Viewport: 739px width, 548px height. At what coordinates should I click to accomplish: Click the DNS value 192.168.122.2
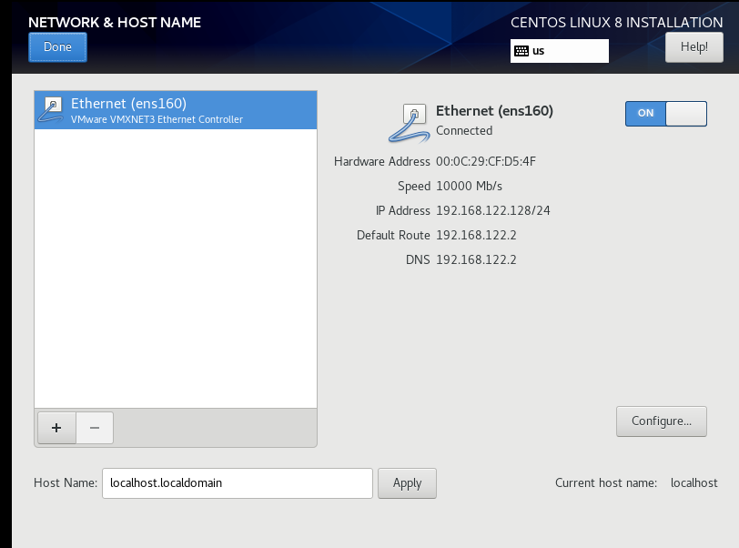click(x=476, y=259)
